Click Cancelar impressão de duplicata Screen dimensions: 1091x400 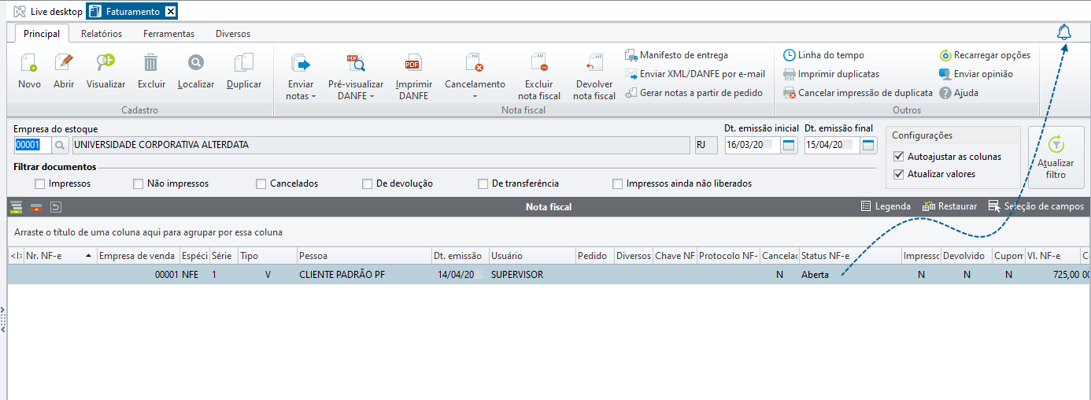pos(858,93)
